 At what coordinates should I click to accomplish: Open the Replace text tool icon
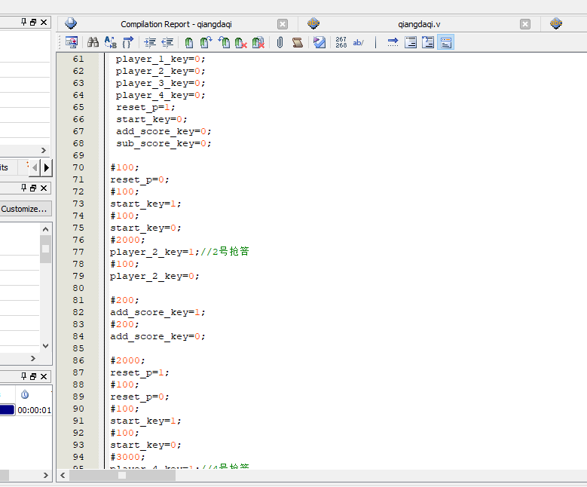point(111,42)
